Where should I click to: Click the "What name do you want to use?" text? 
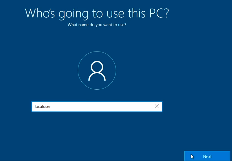click(97, 25)
